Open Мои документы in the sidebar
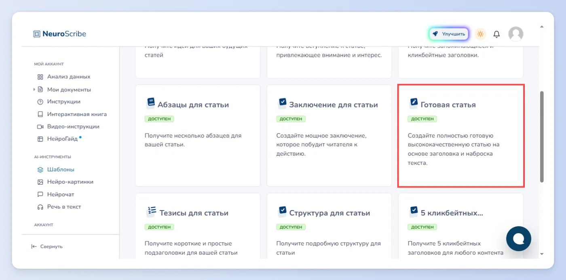Image resolution: width=566 pixels, height=280 pixels. 69,90
